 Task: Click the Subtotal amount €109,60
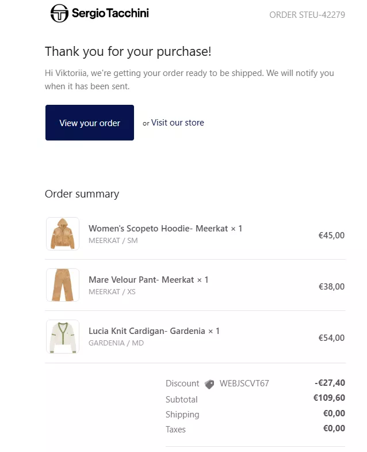(x=329, y=398)
